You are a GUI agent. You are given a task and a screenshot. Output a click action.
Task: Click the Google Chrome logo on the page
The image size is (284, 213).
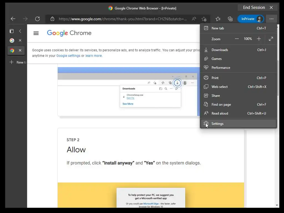[x=69, y=33]
